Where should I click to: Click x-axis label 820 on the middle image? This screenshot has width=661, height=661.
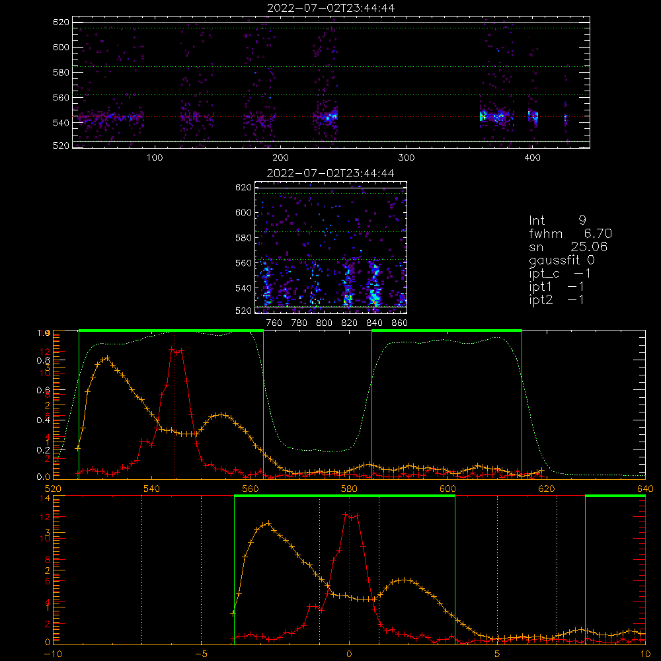350,323
